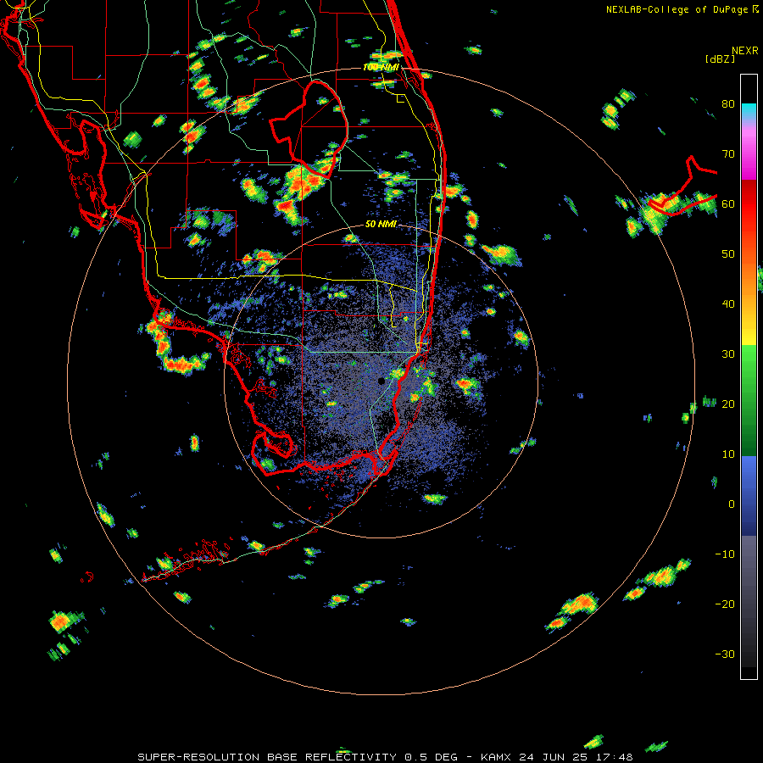Click the 17:48 timestamp text
Image resolution: width=763 pixels, height=763 pixels.
(x=616, y=757)
